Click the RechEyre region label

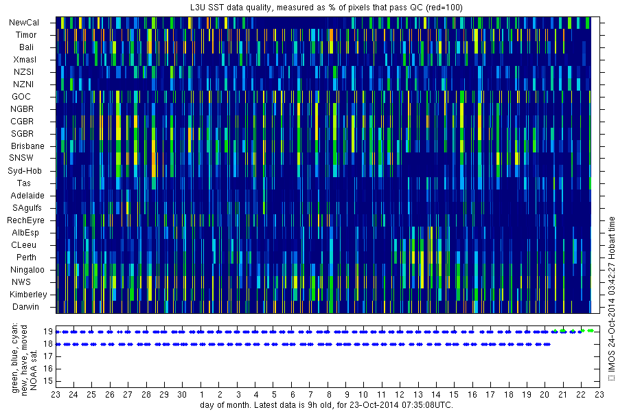[x=25, y=220]
